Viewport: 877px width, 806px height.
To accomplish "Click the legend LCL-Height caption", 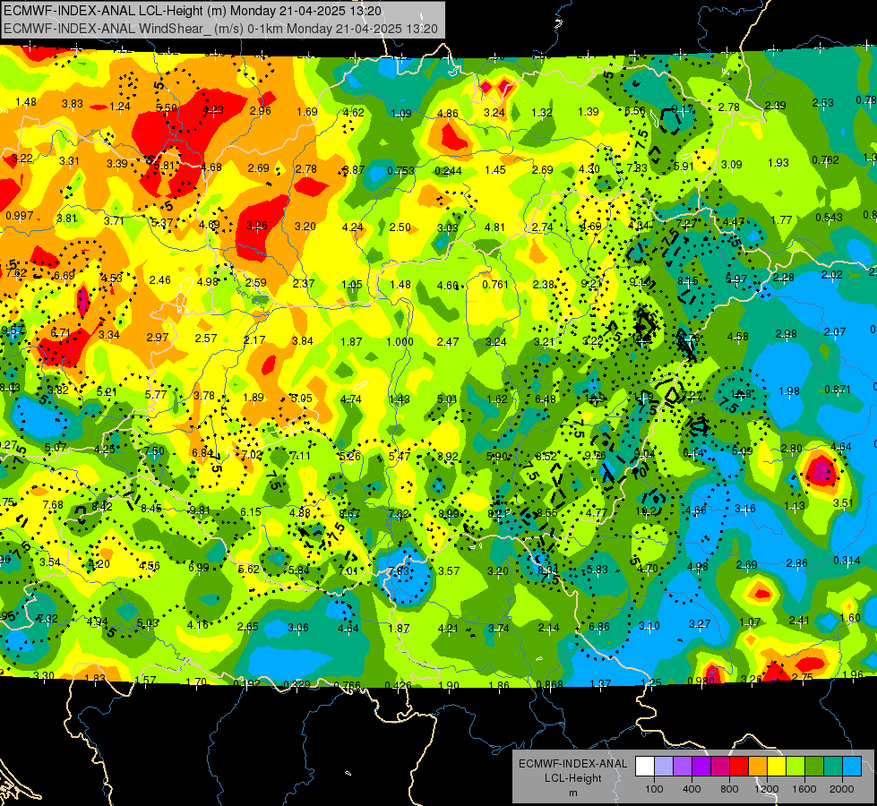I will coord(572,778).
